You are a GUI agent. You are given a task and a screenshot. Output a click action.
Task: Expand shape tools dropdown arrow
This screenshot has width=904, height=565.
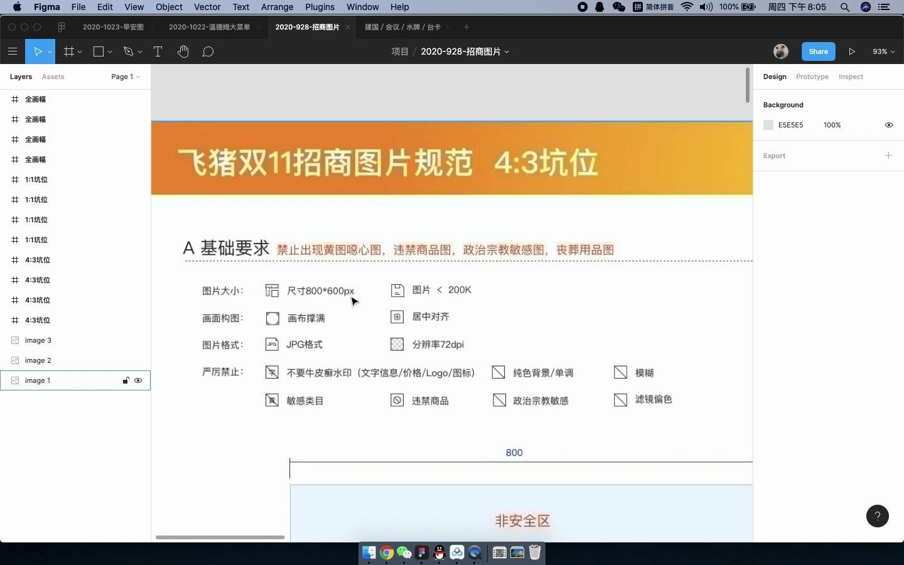110,52
